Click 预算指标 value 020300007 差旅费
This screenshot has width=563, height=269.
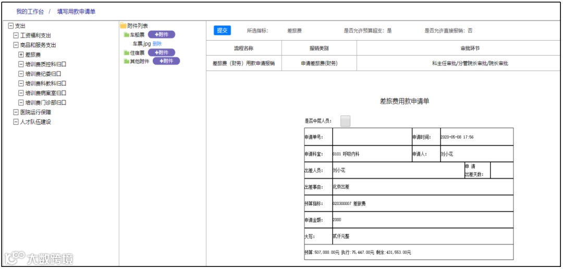[423, 203]
